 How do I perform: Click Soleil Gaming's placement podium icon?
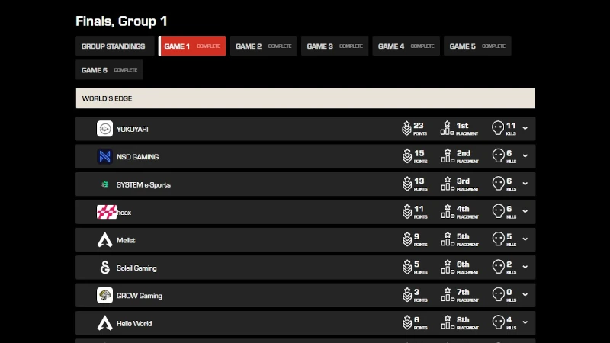coord(448,267)
